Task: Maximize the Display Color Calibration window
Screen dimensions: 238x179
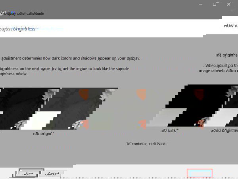Action: tap(216, 4)
